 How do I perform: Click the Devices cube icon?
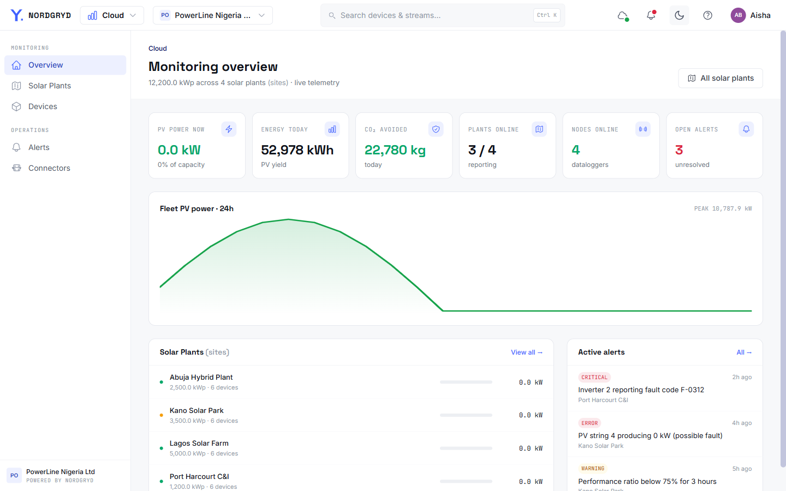(x=16, y=106)
